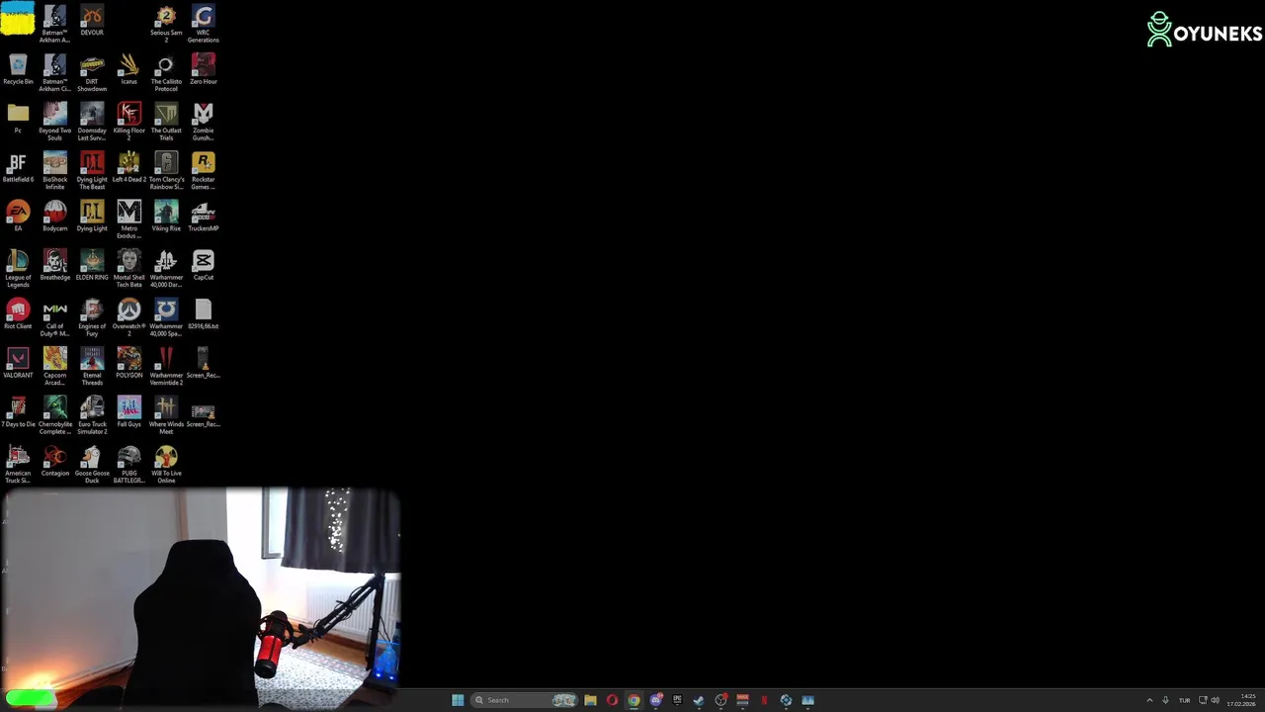Viewport: 1265px width, 712px height.
Task: Select the Zombie Gunship shortcut
Action: point(203,122)
